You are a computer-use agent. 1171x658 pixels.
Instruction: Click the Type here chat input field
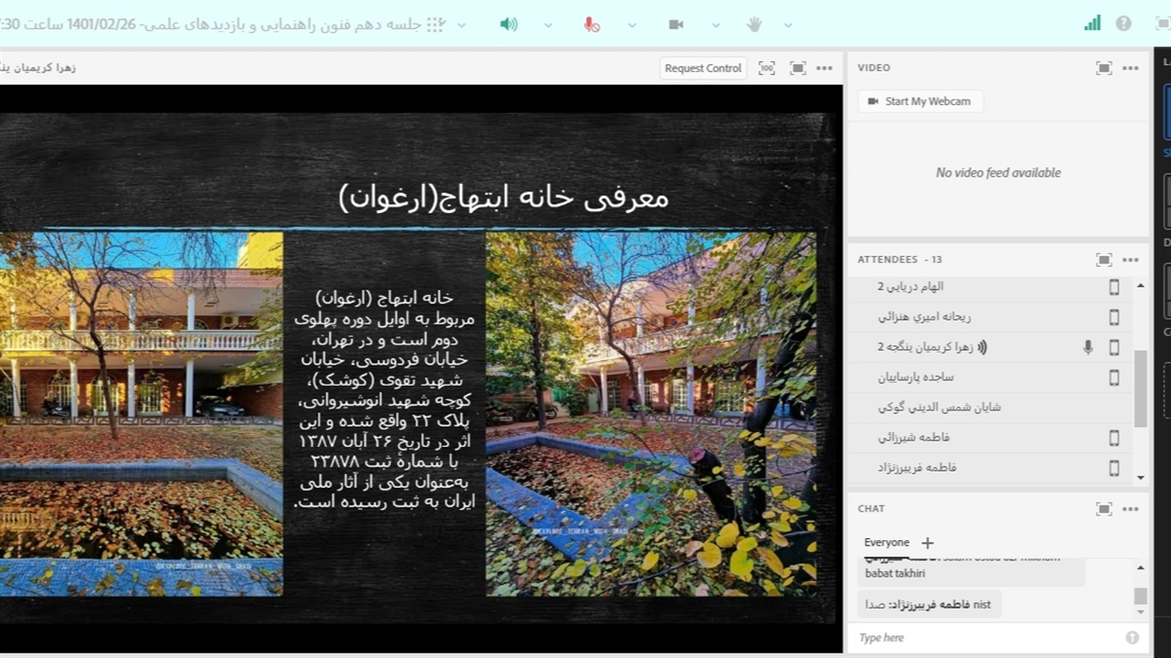[988, 638]
